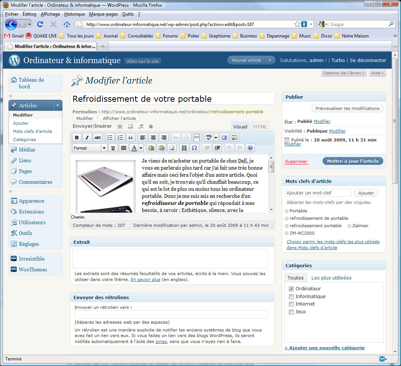Align the text to the left
Viewport: 401px width, 366px height.
pyautogui.click(x=143, y=137)
